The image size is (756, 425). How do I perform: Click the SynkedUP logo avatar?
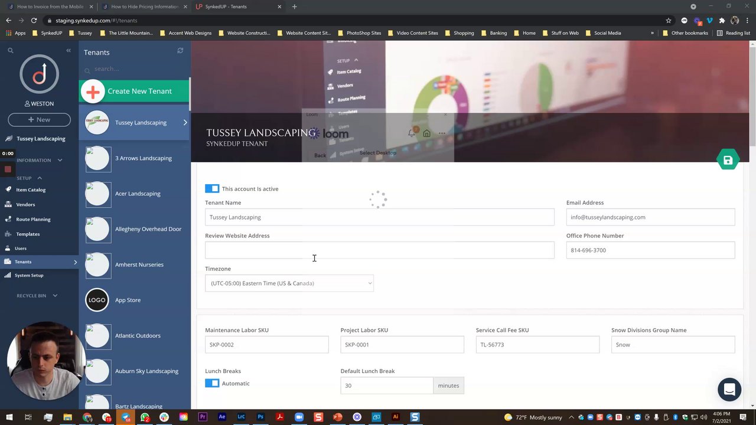(39, 74)
